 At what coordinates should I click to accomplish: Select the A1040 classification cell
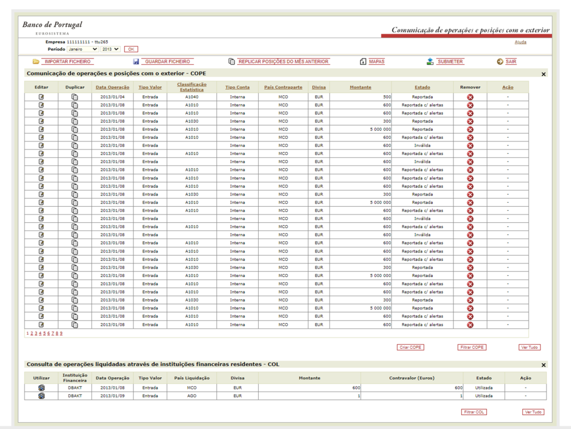pyautogui.click(x=192, y=97)
